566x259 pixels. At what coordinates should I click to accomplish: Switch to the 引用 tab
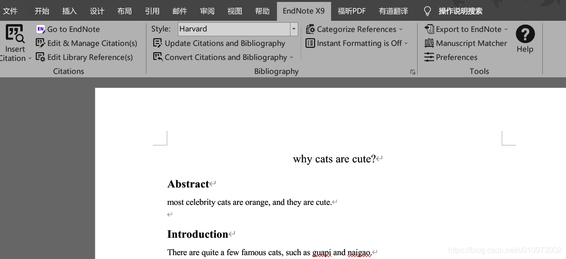tap(152, 11)
